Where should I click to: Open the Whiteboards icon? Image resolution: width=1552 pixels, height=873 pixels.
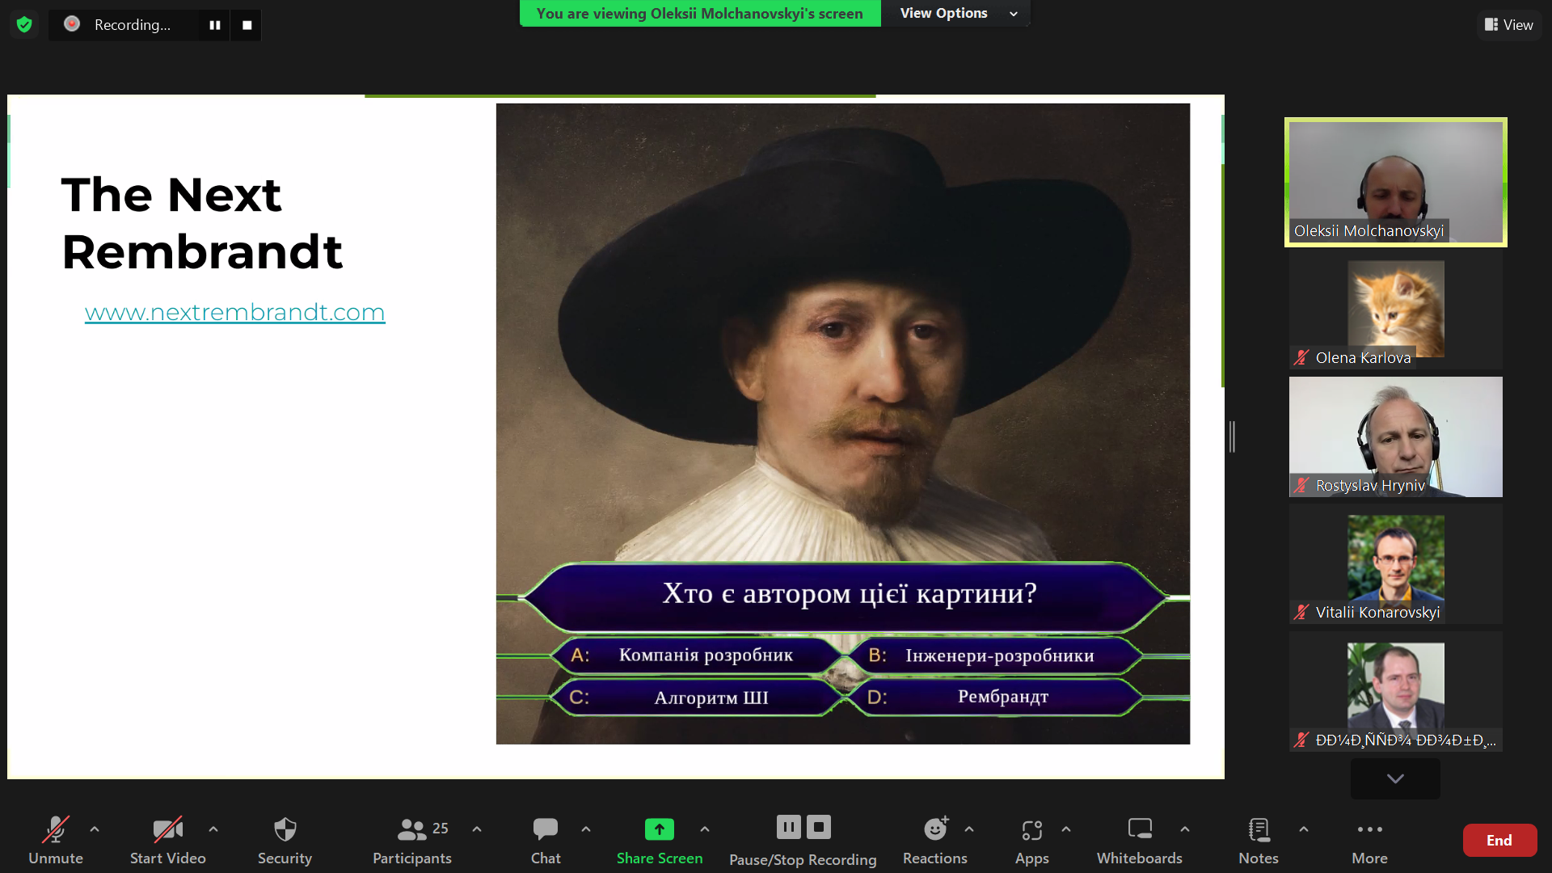pyautogui.click(x=1140, y=829)
